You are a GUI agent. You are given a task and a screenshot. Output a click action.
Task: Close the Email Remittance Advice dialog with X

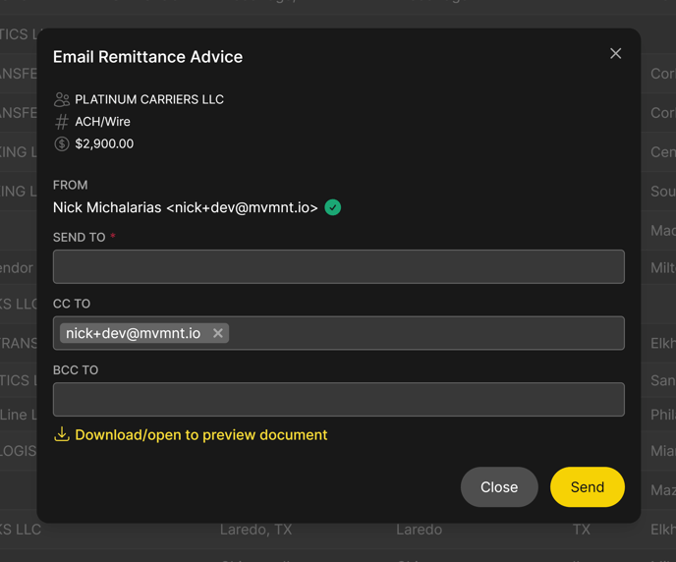615,53
